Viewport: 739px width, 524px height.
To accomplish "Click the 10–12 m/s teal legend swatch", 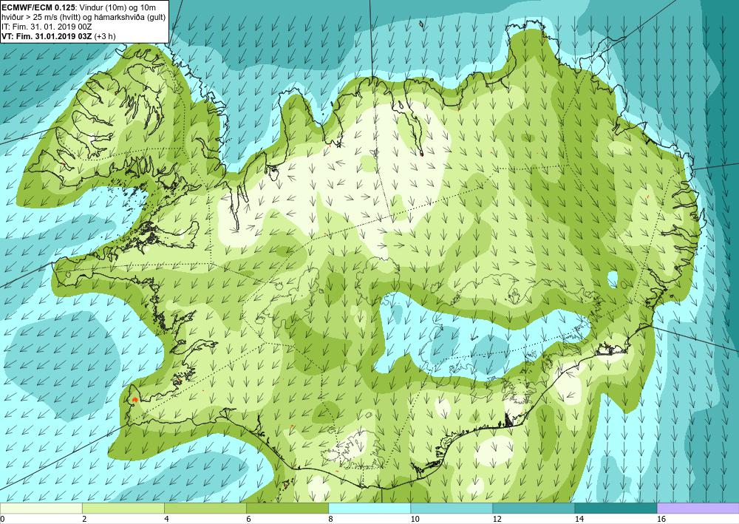I will pyautogui.click(x=452, y=508).
